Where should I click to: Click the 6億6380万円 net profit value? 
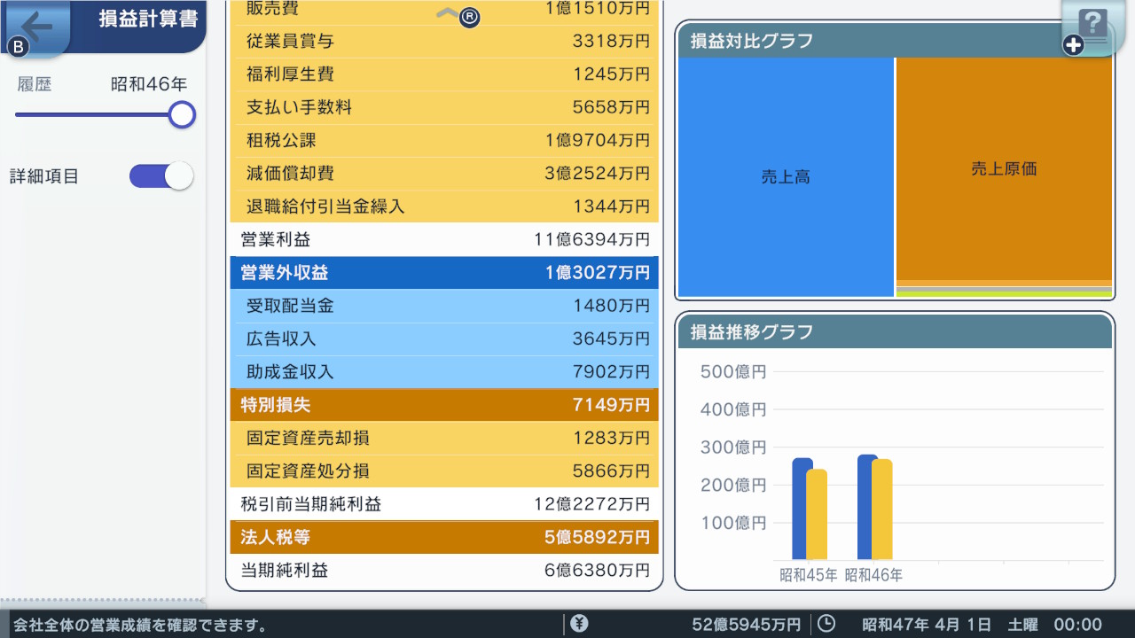pos(597,570)
